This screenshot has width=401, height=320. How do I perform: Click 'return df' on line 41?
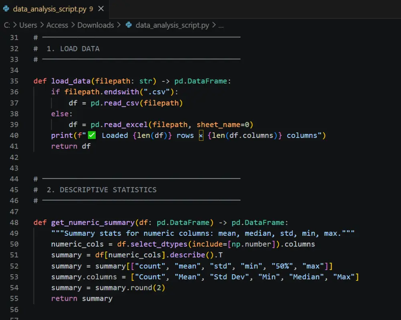[71, 146]
